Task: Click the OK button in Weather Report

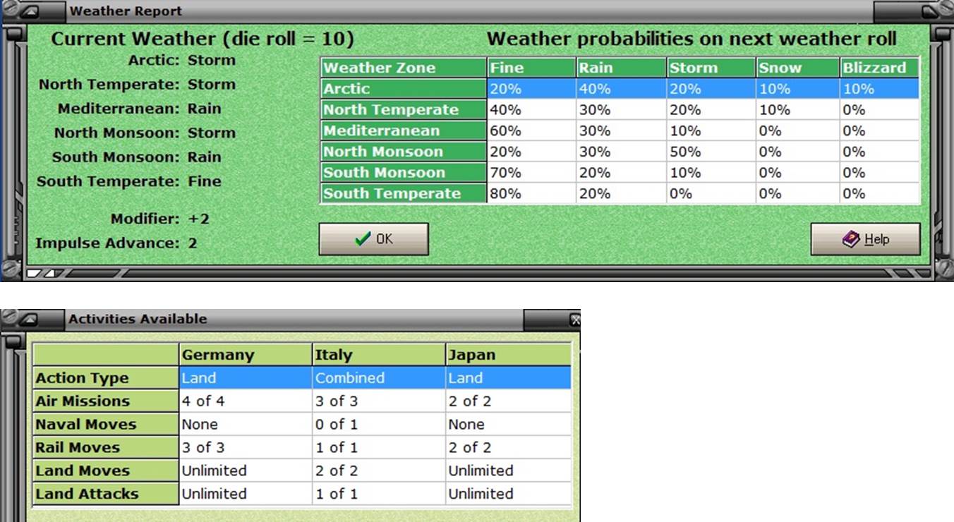Action: point(373,239)
